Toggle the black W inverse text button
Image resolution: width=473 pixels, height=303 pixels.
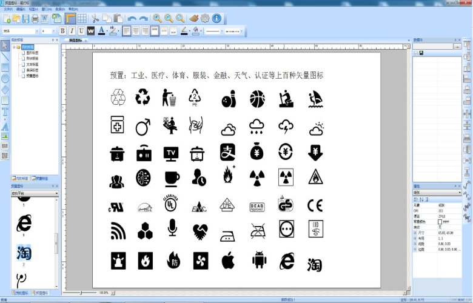[x=91, y=31]
